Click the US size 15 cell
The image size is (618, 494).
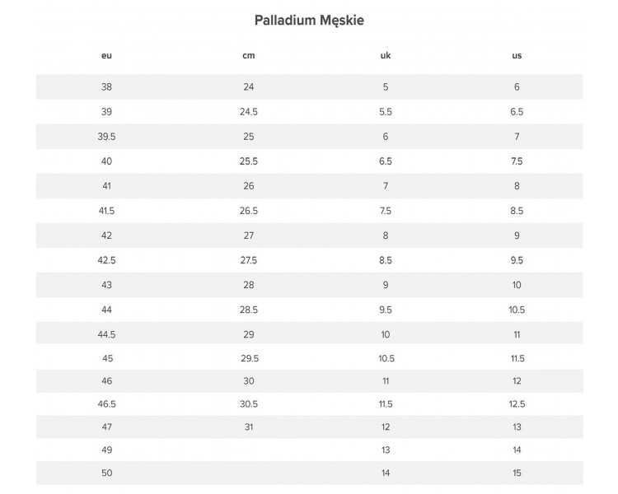[517, 473]
